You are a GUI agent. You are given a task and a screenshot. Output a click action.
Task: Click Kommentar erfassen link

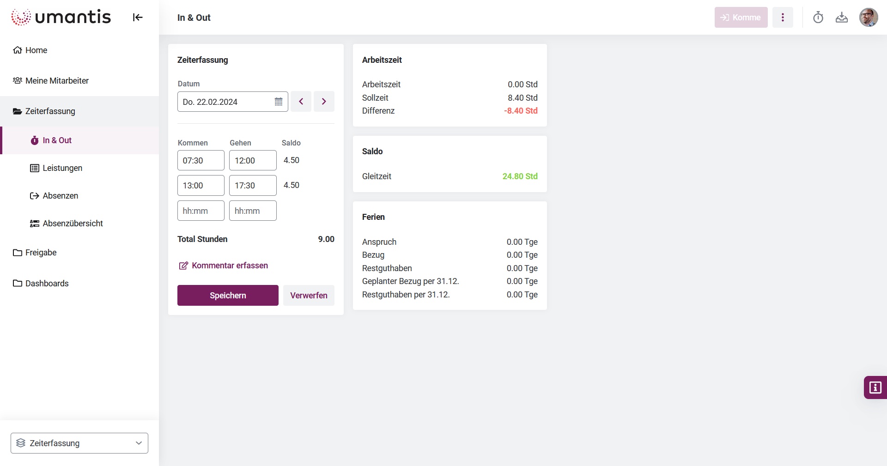click(230, 266)
